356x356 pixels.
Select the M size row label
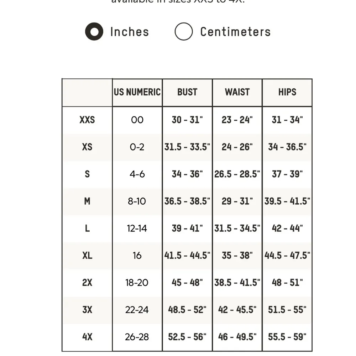pos(87,201)
